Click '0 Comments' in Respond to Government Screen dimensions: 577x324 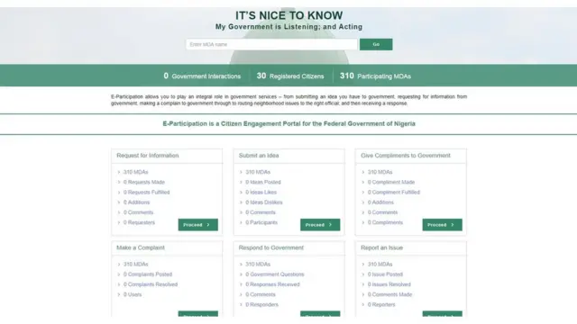point(261,294)
